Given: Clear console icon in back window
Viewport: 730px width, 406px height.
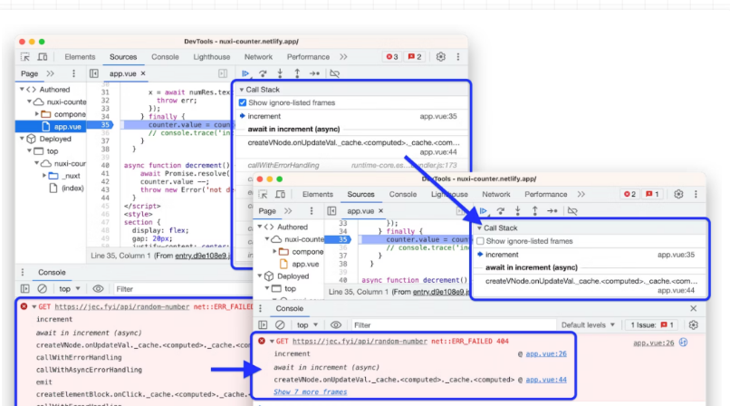Looking at the screenshot, I should pyautogui.click(x=43, y=289).
